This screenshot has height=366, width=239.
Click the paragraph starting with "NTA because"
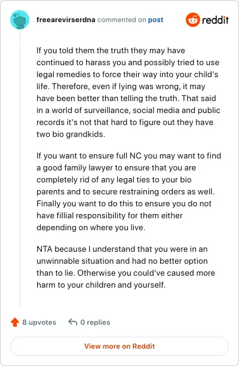click(x=125, y=267)
